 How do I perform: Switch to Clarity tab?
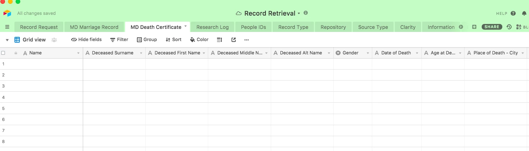pyautogui.click(x=408, y=27)
